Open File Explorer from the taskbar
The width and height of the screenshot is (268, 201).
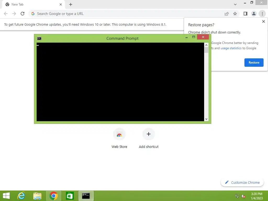(37, 196)
